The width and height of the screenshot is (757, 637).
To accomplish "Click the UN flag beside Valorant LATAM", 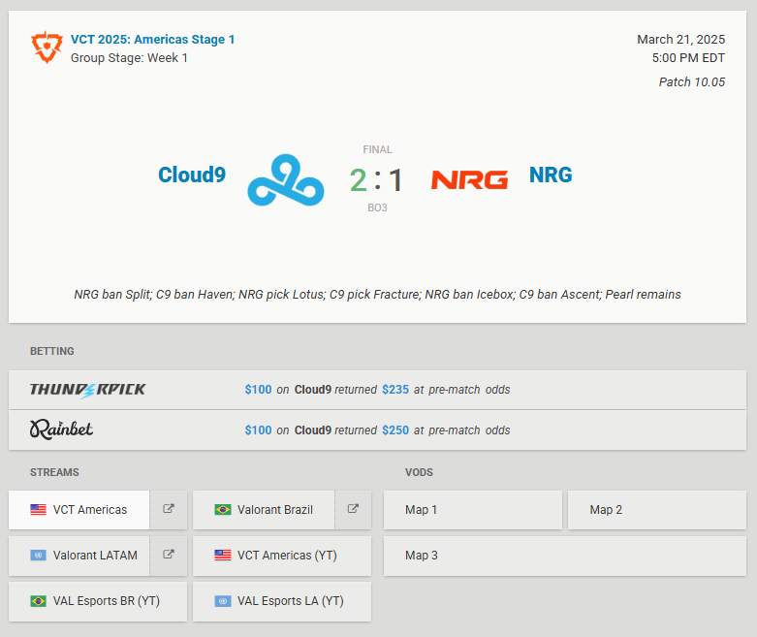I will (38, 556).
